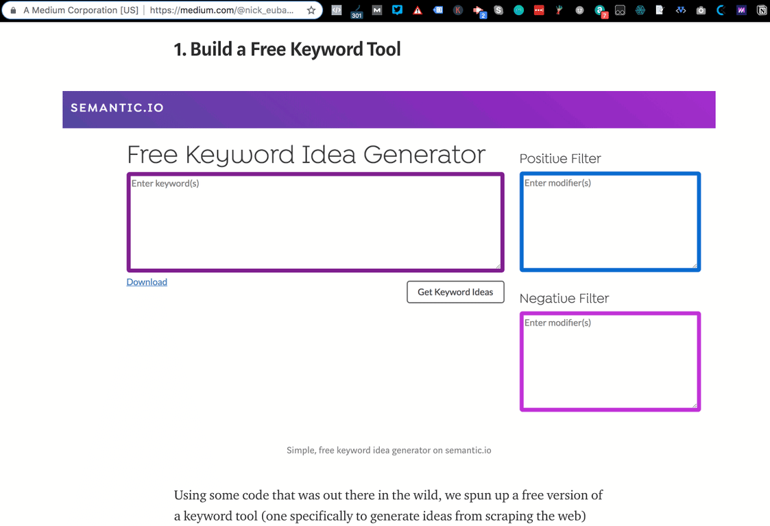
Task: Click the Get Keyword Ideas button
Action: [455, 292]
